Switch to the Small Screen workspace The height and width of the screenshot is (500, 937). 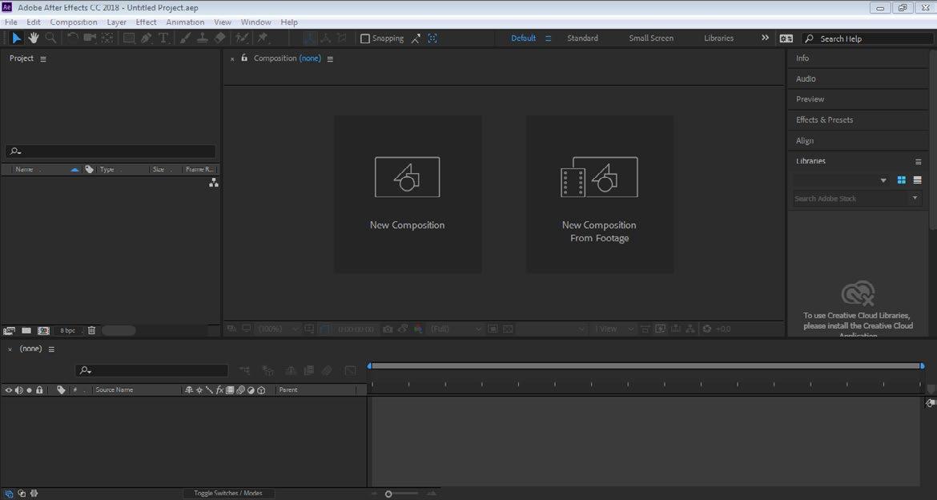(x=651, y=38)
